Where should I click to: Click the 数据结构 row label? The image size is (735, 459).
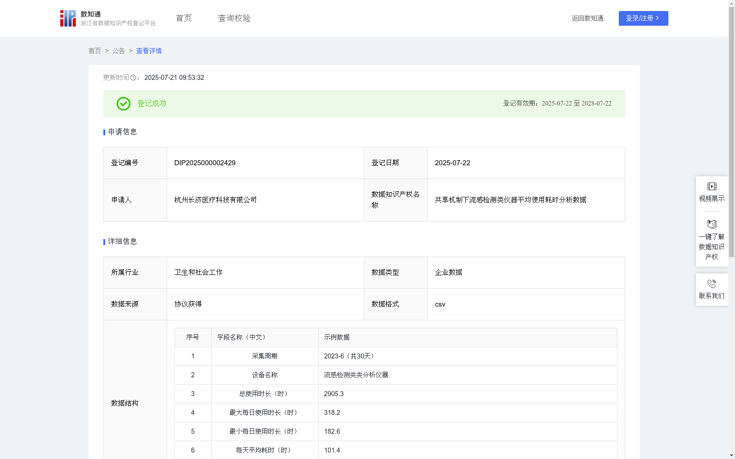point(124,403)
